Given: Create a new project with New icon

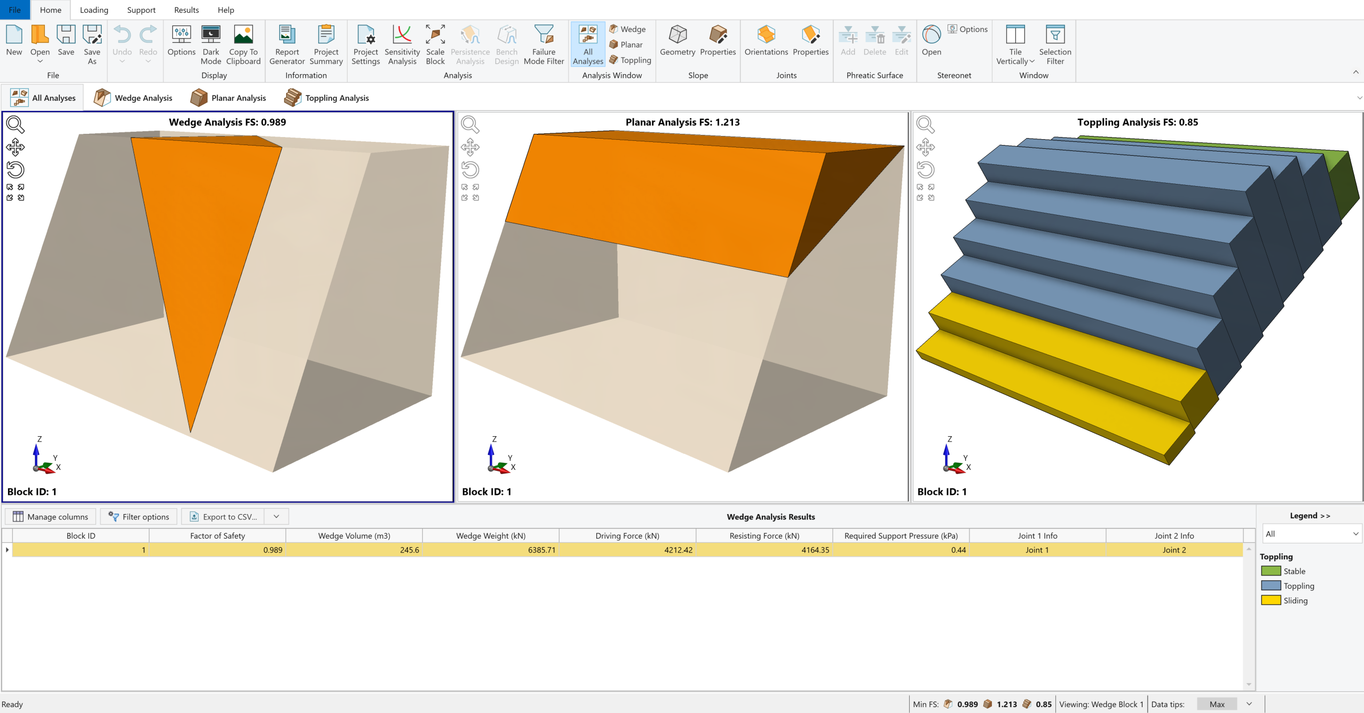Looking at the screenshot, I should (x=14, y=40).
